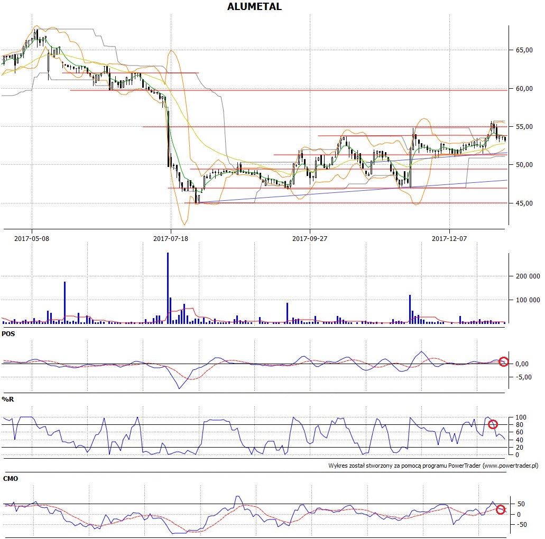Image resolution: width=545 pixels, height=539 pixels.
Task: Click the lowest dip of the POS line
Action: click(x=179, y=387)
